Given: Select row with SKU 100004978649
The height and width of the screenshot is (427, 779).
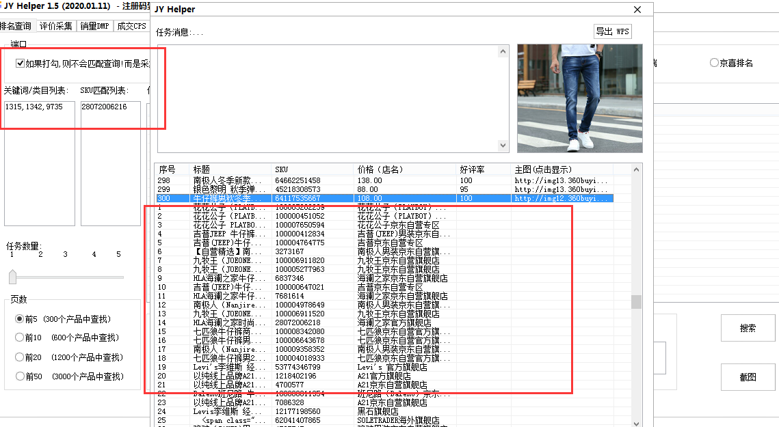Looking at the screenshot, I should point(384,305).
